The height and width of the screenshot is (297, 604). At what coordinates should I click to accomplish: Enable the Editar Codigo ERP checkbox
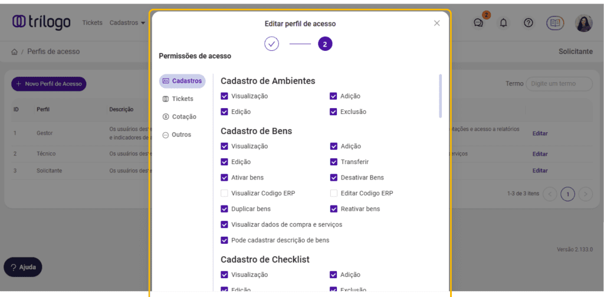coord(334,193)
